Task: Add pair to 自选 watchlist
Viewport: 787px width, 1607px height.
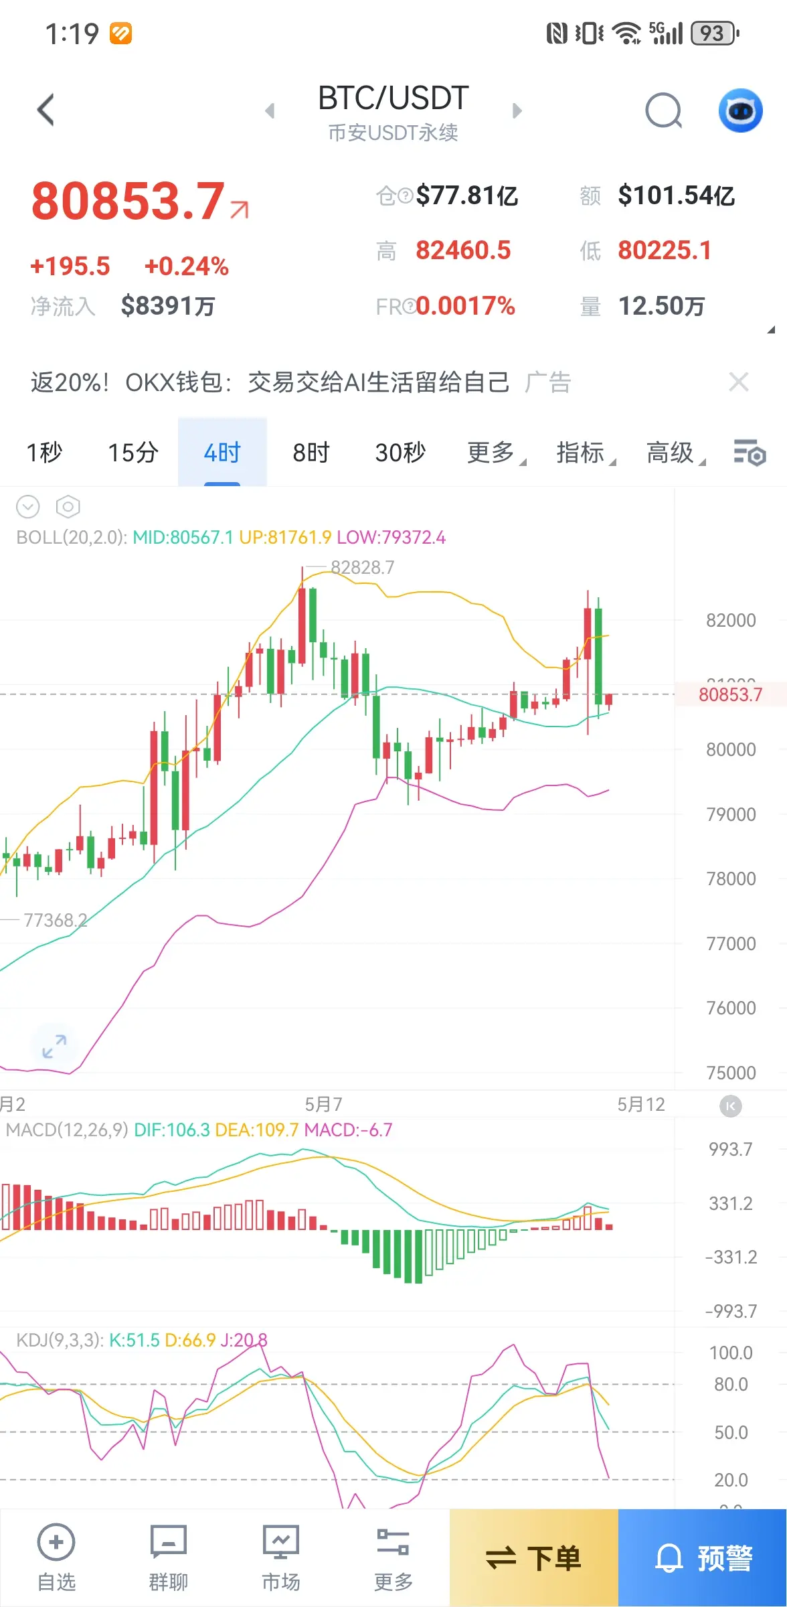Action: [56, 1558]
